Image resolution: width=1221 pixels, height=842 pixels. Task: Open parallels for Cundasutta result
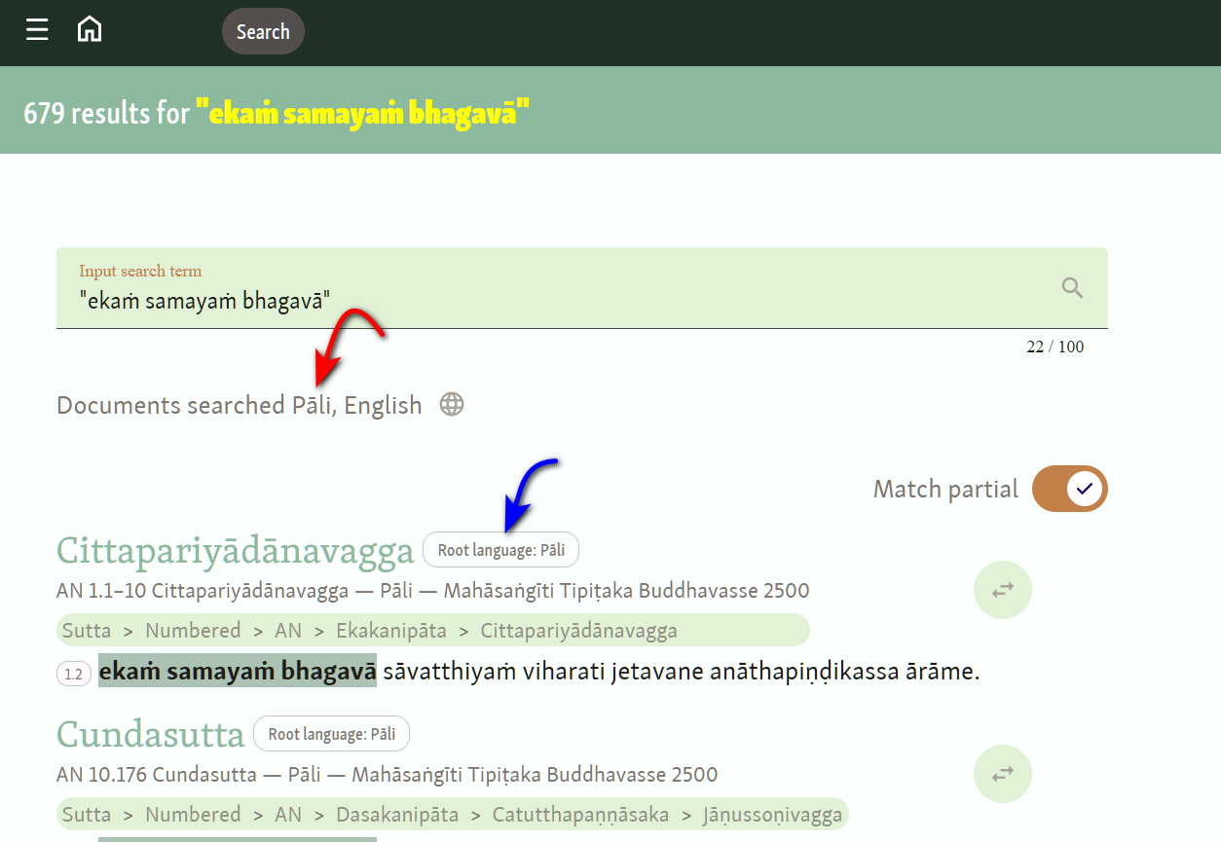click(1002, 774)
